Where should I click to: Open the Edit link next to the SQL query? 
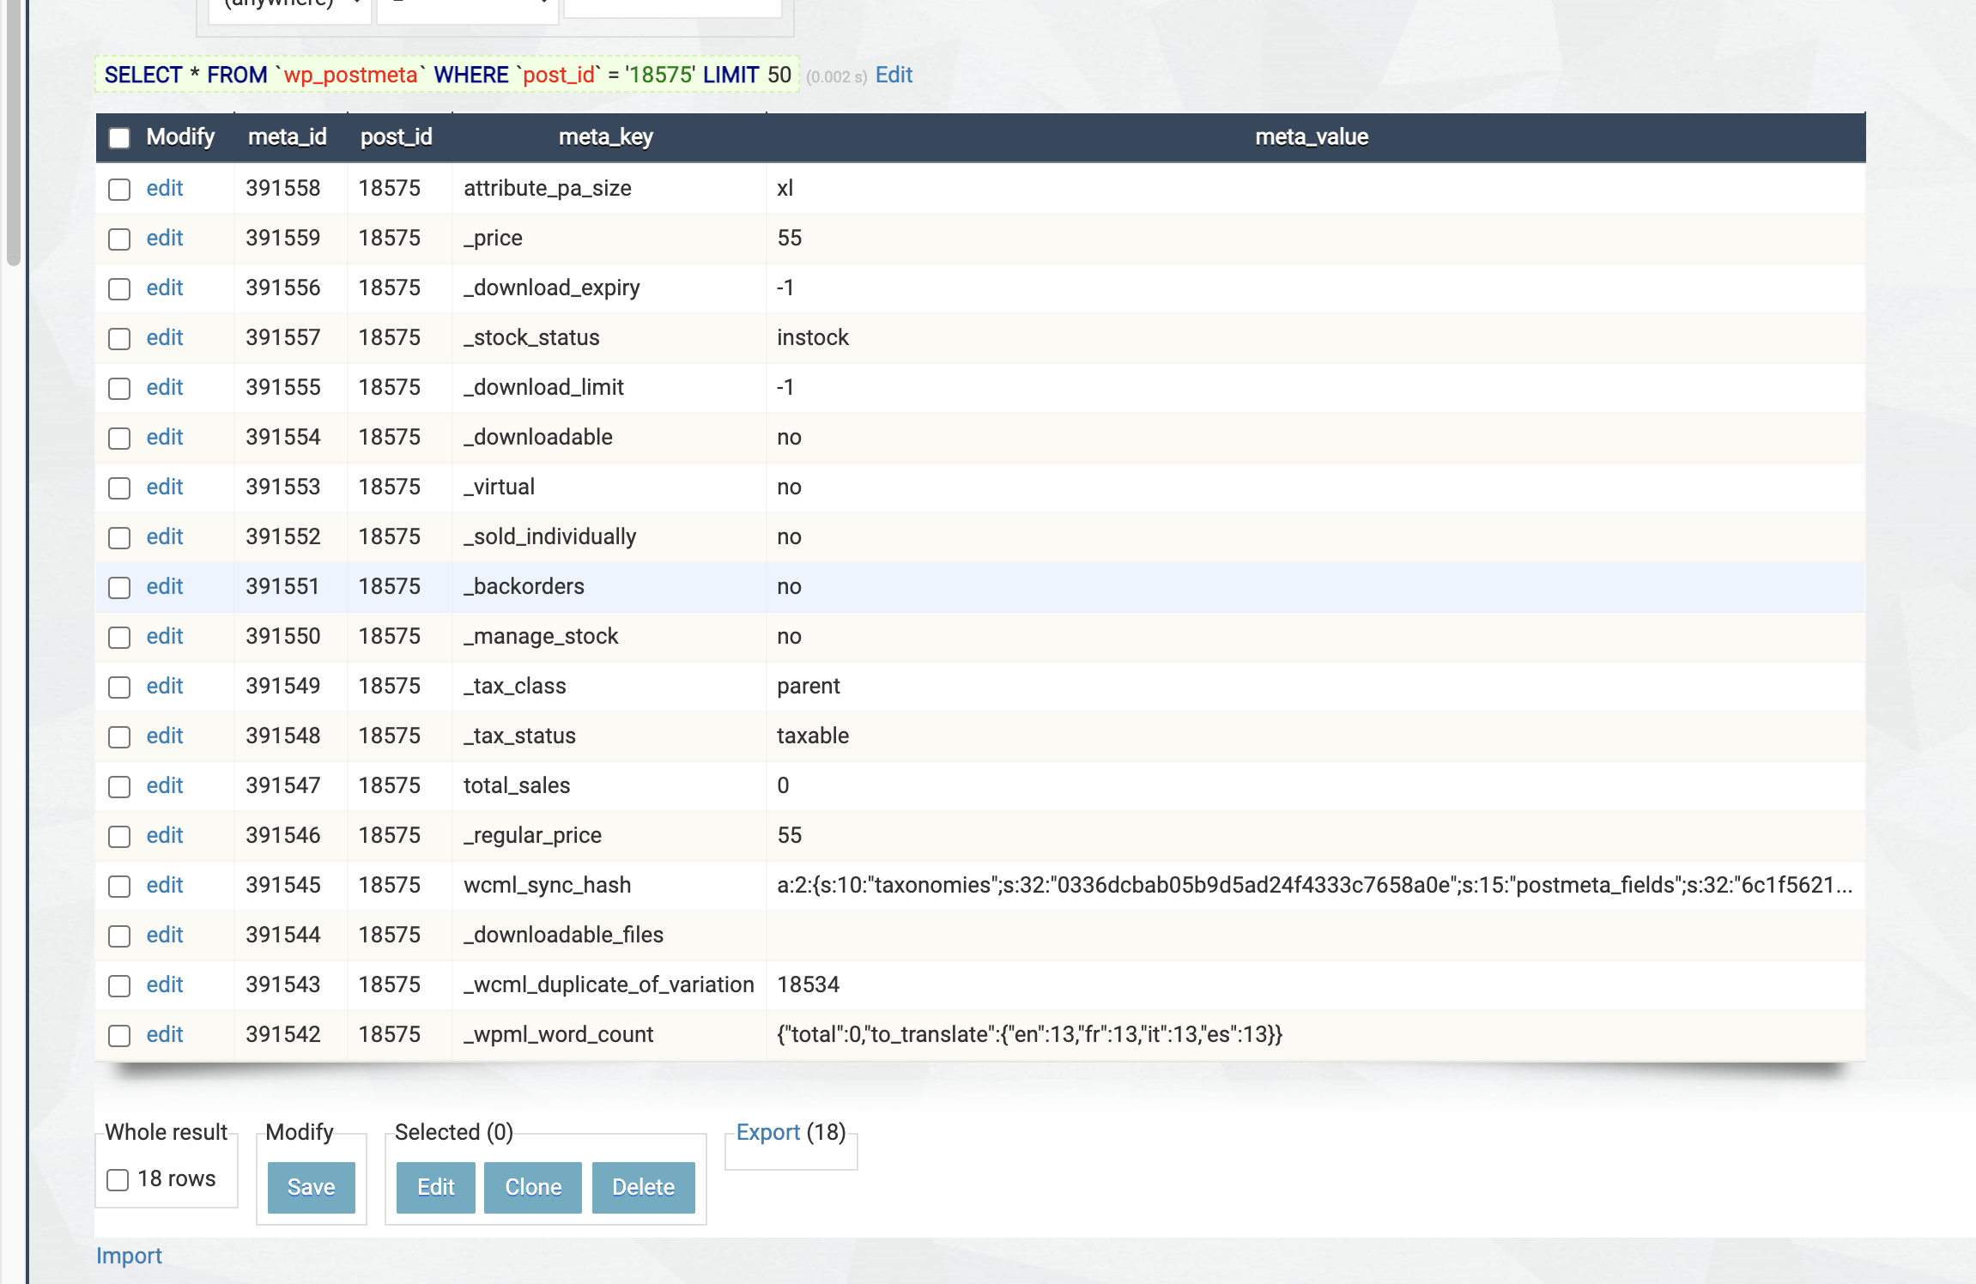894,76
